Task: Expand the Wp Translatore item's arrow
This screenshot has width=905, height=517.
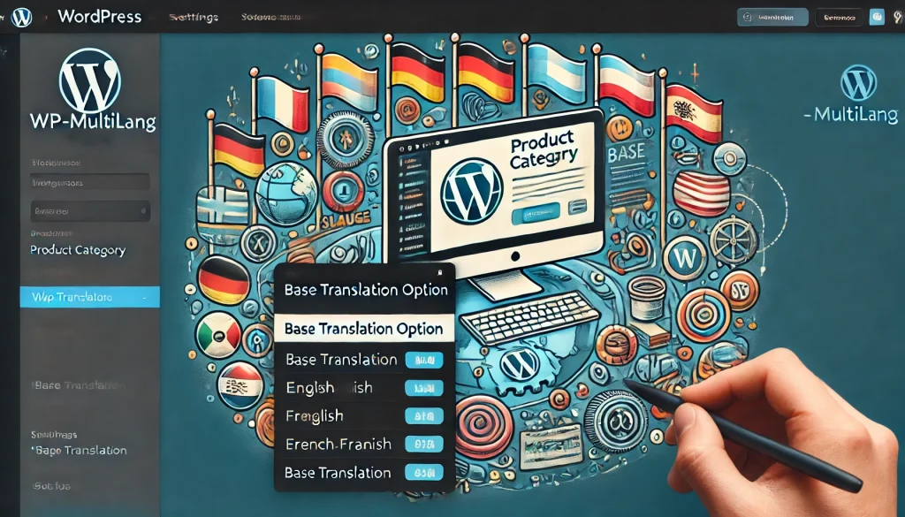Action: 144,298
